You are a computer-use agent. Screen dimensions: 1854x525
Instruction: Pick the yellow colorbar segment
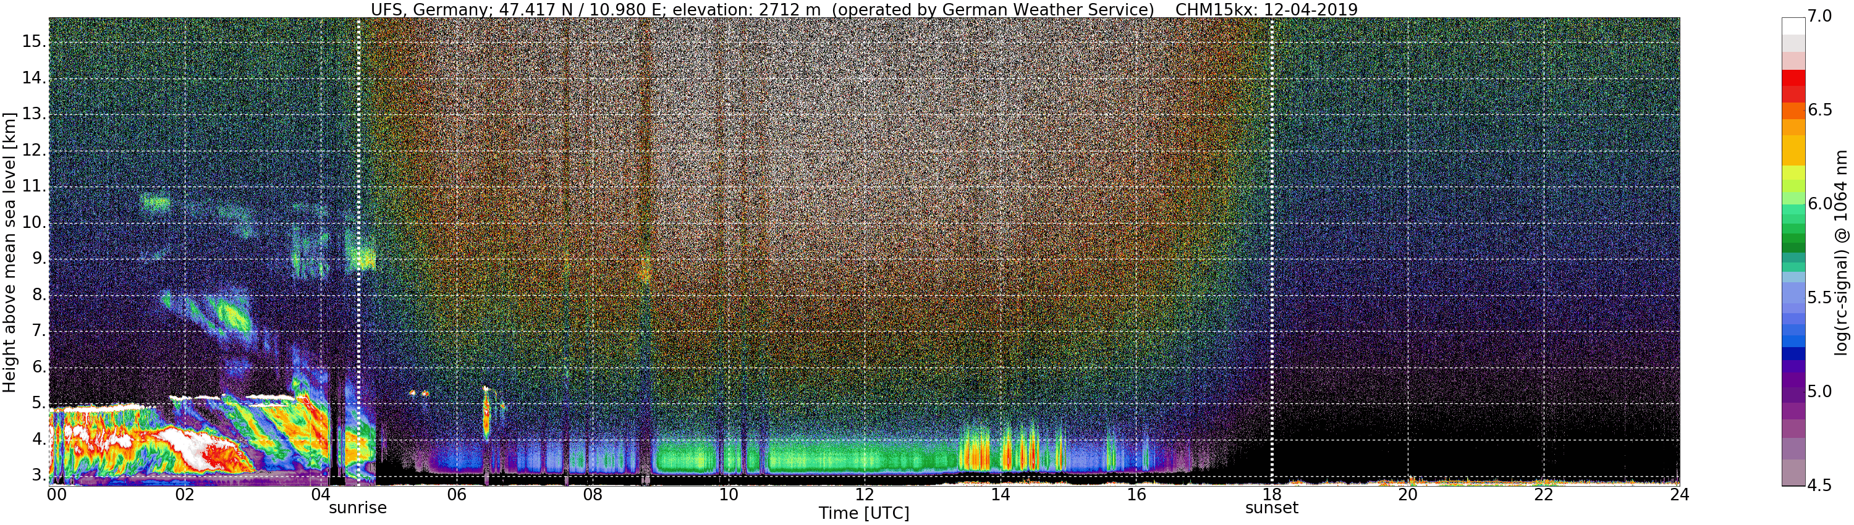[1793, 149]
